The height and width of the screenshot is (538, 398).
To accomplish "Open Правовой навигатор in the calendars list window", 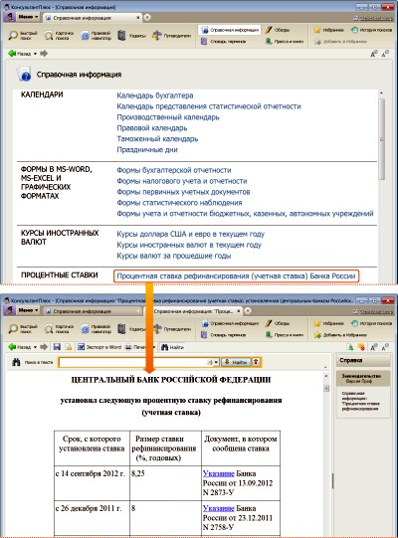I will click(97, 35).
